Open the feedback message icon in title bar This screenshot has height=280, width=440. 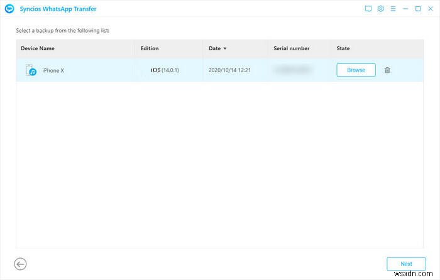pos(368,9)
